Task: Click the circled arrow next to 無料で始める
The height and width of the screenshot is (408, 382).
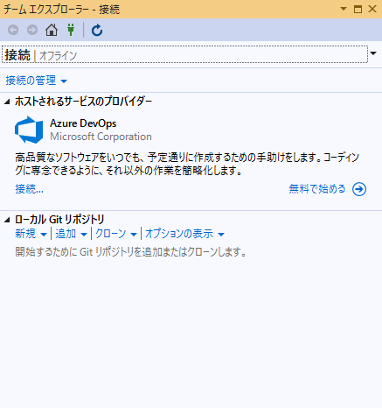Action: click(x=359, y=189)
